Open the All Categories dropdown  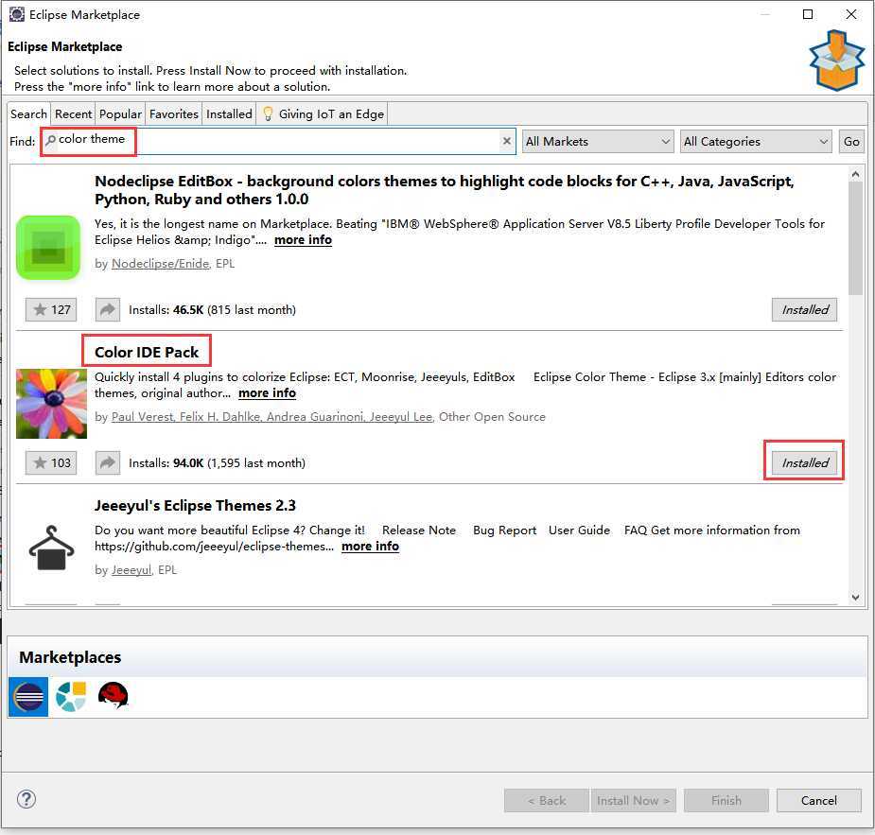tap(756, 142)
